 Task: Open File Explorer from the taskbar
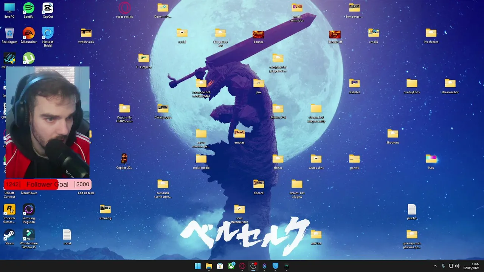[x=209, y=266]
